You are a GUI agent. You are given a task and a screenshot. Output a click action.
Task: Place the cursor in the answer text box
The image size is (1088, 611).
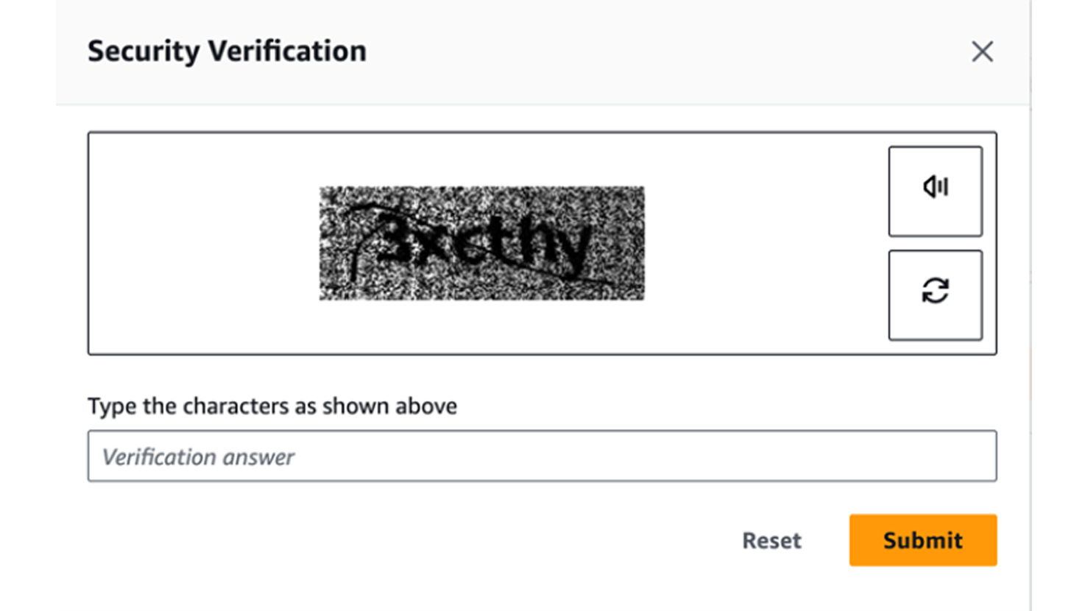542,456
